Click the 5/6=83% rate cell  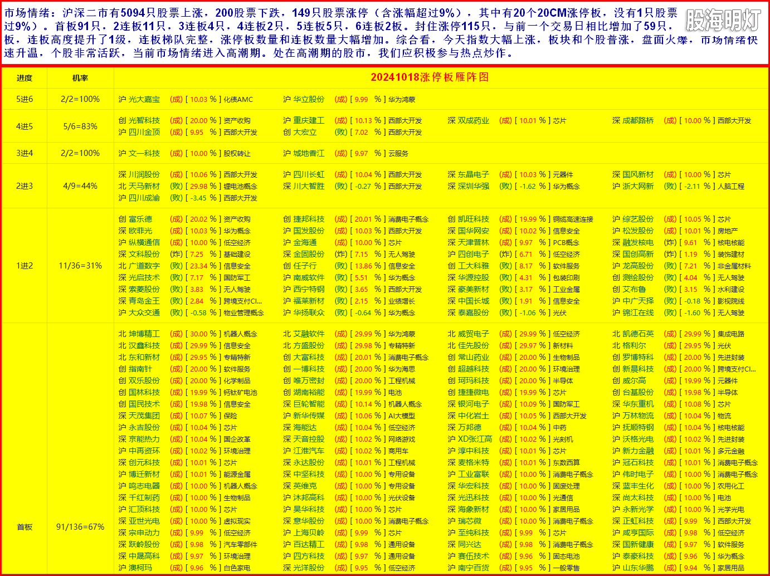coord(80,126)
